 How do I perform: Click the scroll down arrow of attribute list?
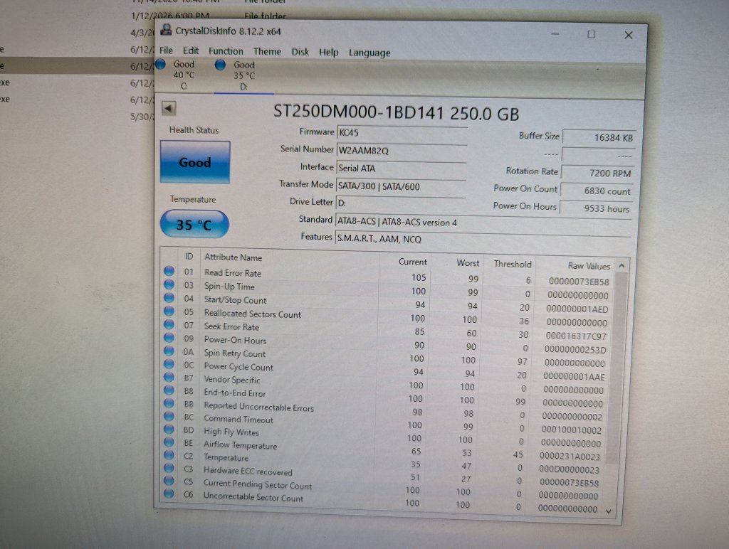point(609,511)
